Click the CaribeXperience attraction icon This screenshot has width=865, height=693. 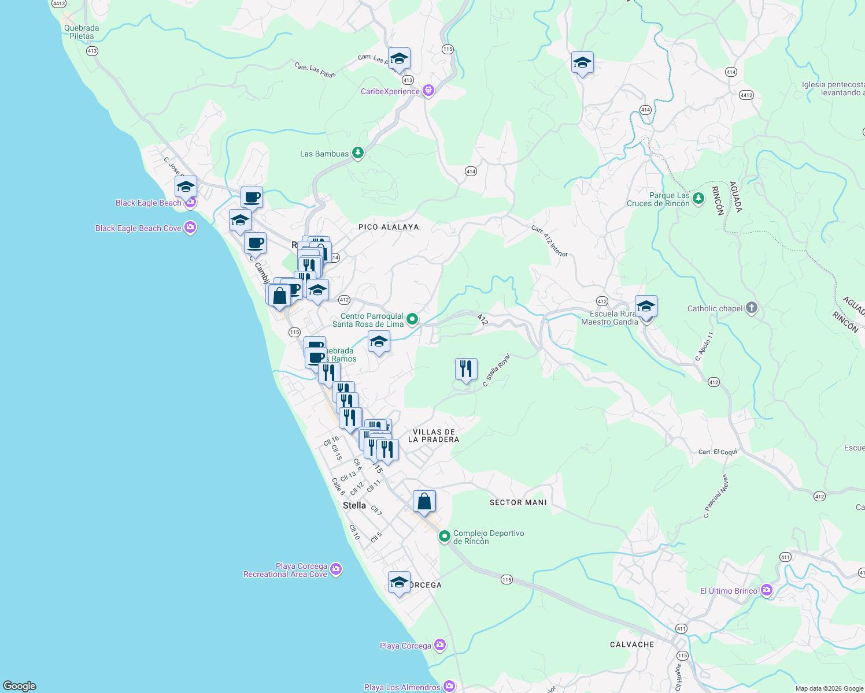click(x=428, y=90)
